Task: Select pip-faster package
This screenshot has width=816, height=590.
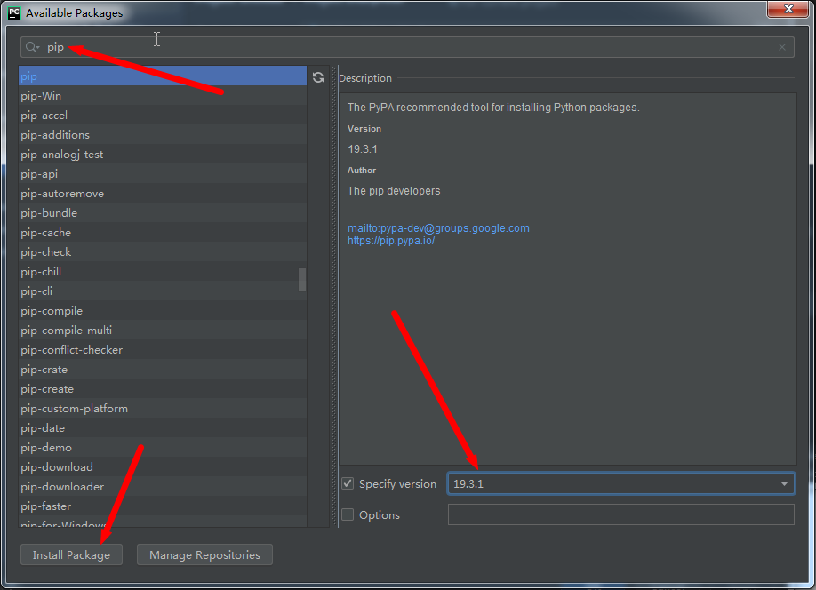Action: (163, 506)
